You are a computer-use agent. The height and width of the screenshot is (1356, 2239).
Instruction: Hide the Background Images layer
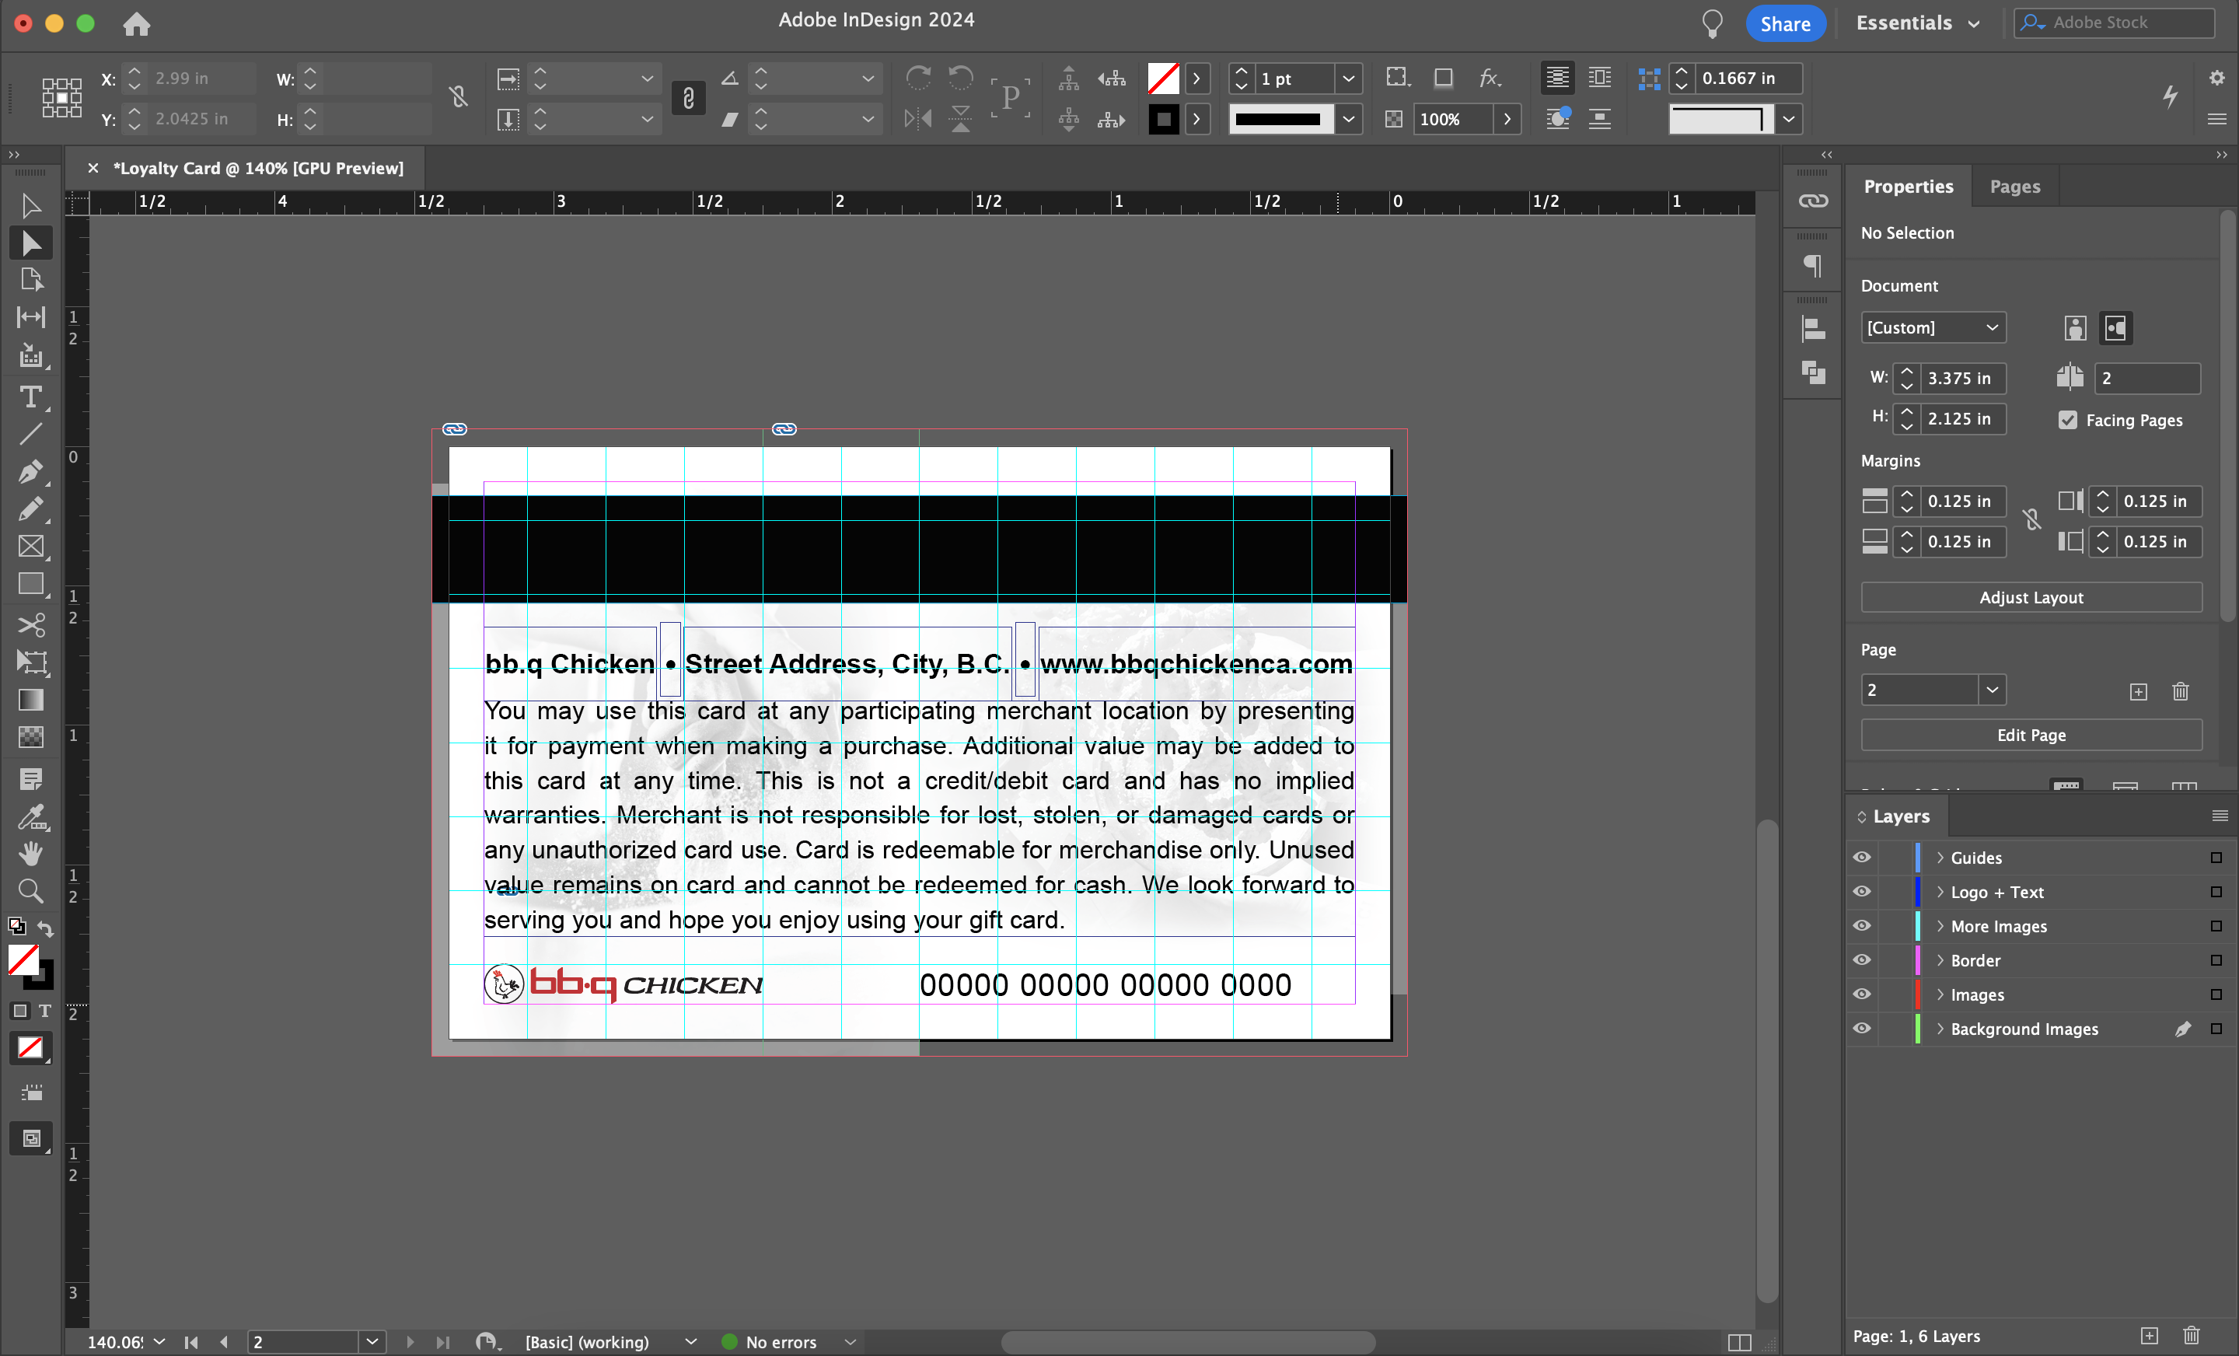coord(1862,1028)
